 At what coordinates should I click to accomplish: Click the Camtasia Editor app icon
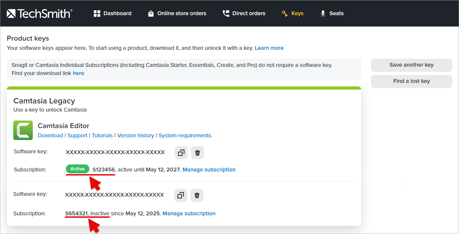click(x=23, y=130)
